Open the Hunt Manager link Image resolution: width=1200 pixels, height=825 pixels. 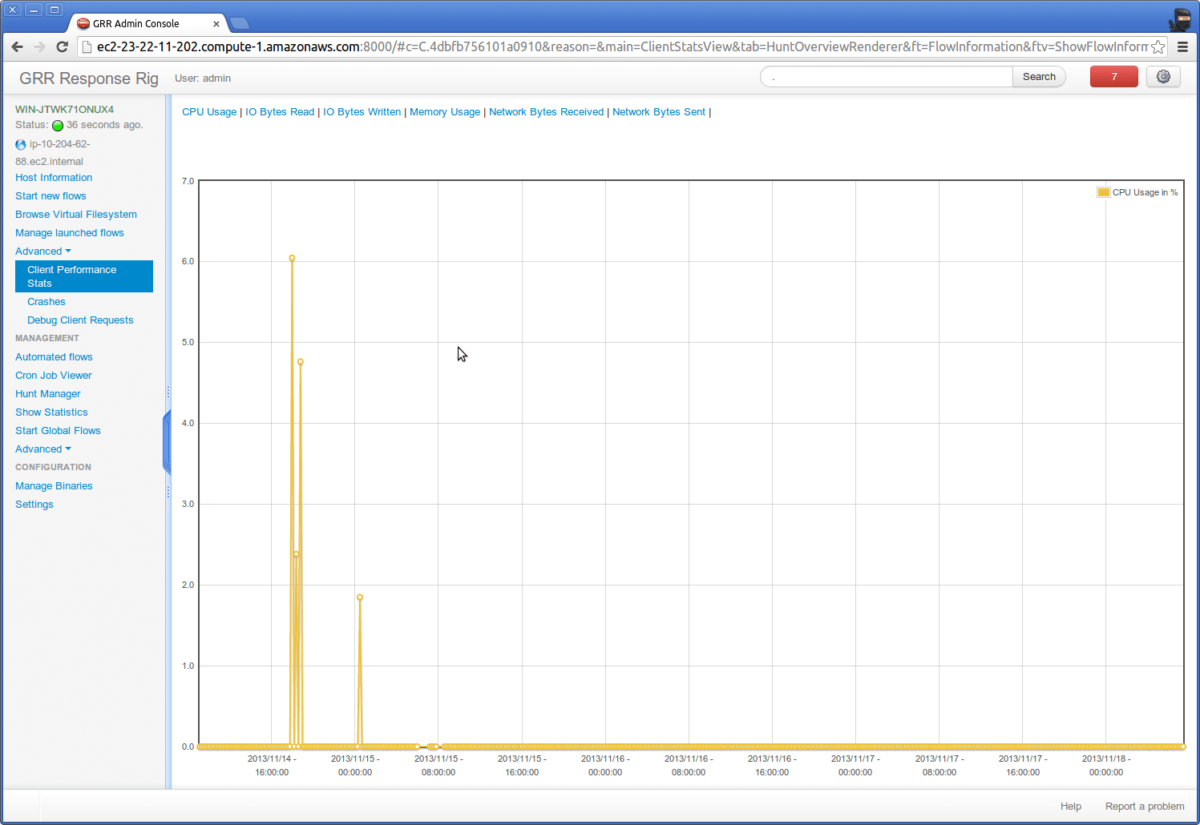click(48, 394)
